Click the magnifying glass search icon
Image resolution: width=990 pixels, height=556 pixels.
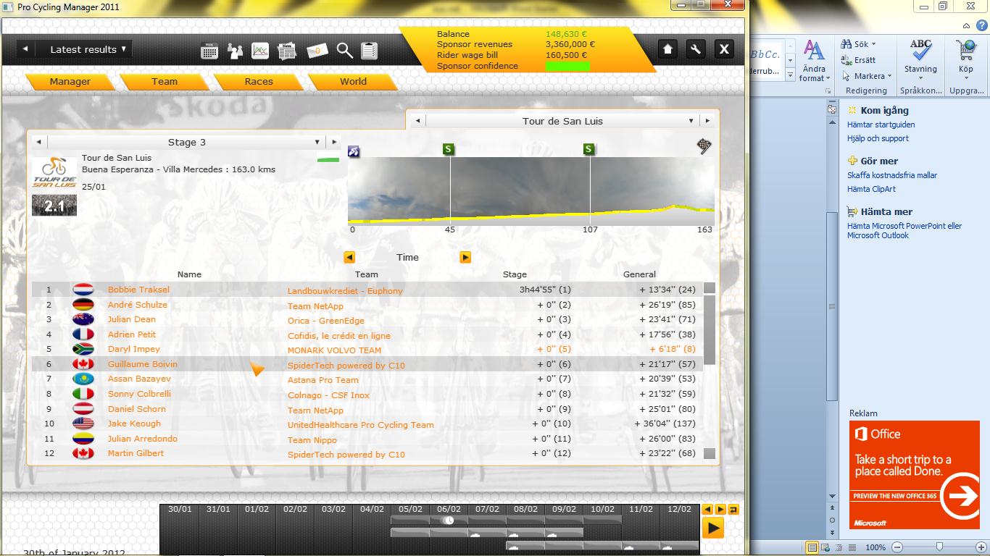(x=344, y=51)
